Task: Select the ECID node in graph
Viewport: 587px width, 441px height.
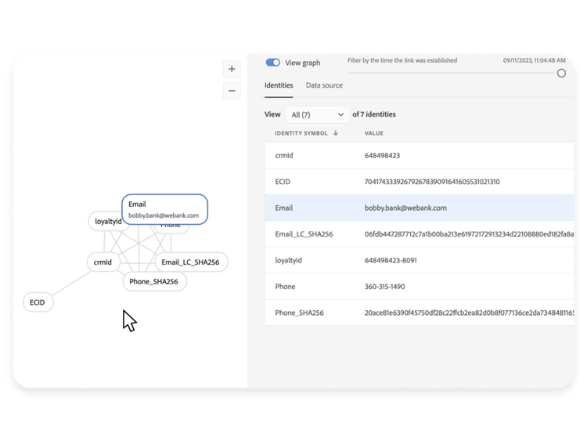Action: (x=38, y=302)
